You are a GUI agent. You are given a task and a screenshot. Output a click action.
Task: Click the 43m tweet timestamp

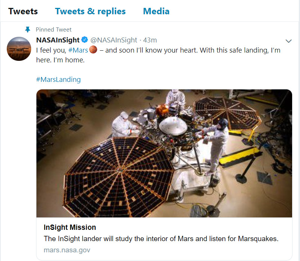click(x=150, y=40)
